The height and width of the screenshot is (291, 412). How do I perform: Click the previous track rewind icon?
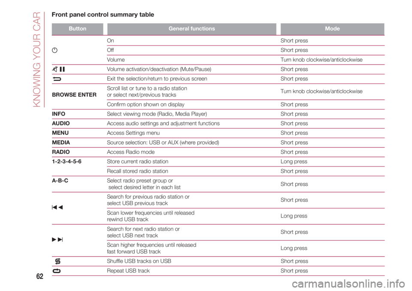click(x=57, y=207)
